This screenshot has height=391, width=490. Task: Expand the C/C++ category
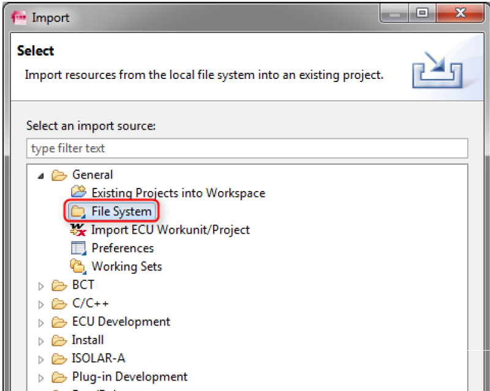click(x=41, y=304)
